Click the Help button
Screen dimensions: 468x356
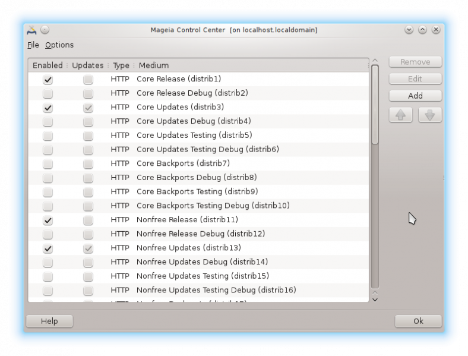point(49,321)
